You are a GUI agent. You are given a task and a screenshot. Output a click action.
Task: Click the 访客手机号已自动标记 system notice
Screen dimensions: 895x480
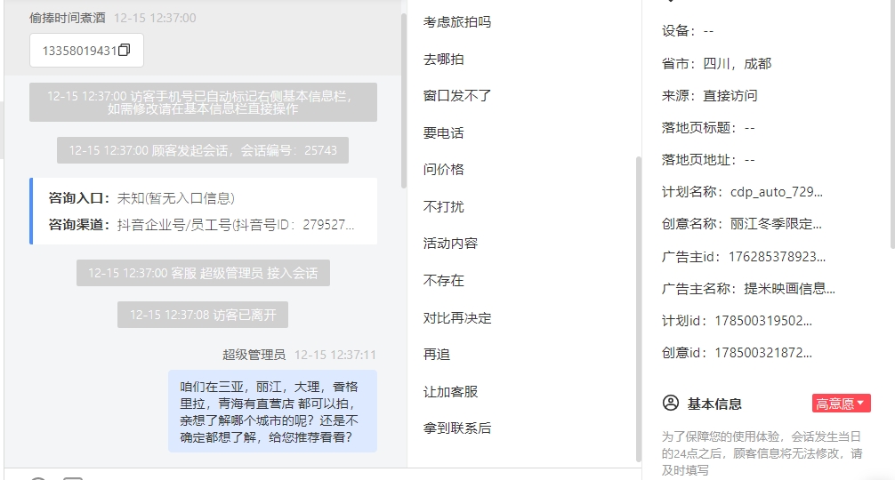tap(203, 102)
